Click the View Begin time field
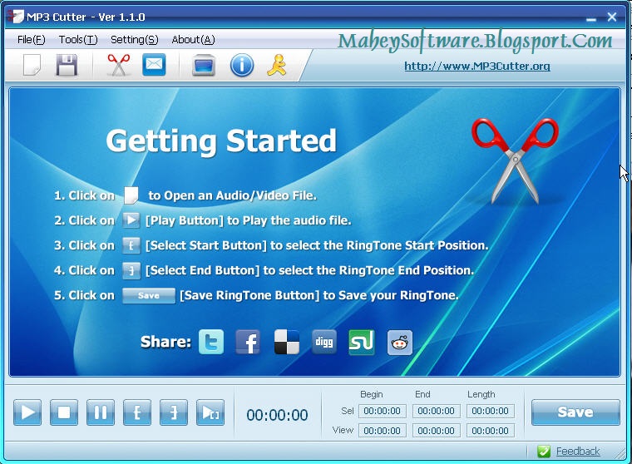632x464 pixels. [x=382, y=431]
